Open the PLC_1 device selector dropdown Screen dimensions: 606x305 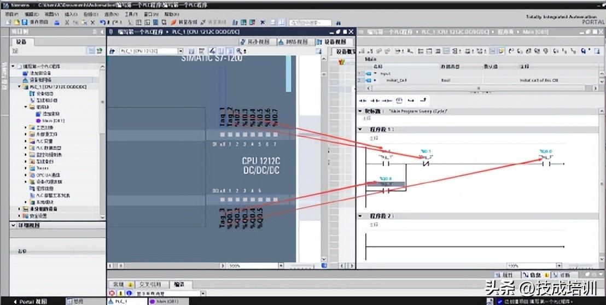(180, 51)
